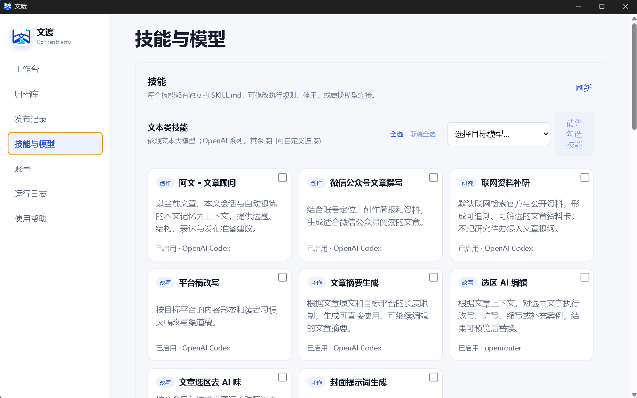Click 全选 for text skills
This screenshot has height=398, width=637.
point(396,134)
